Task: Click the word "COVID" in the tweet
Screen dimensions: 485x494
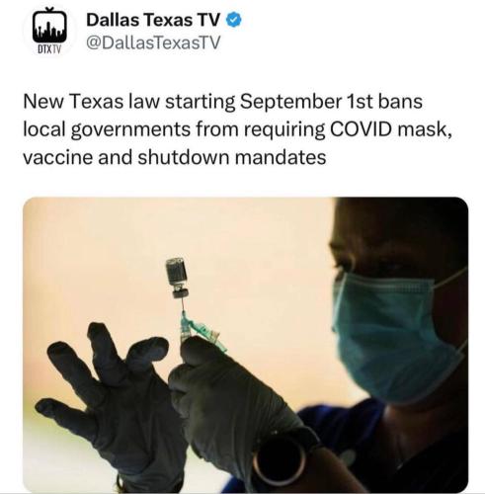Action: coord(361,129)
